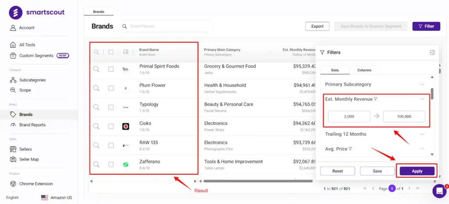Go to previous page arrow
449x204 pixels.
click(x=373, y=188)
